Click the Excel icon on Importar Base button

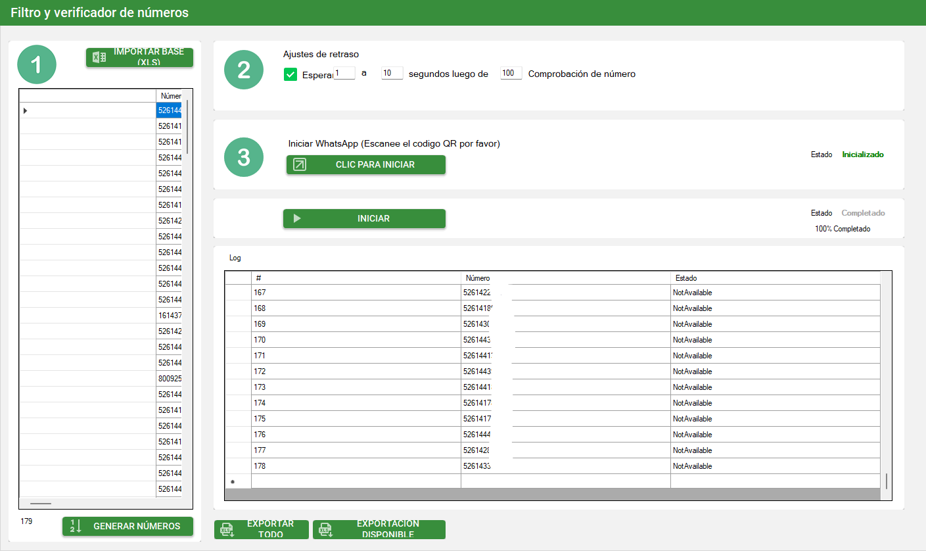(x=99, y=57)
